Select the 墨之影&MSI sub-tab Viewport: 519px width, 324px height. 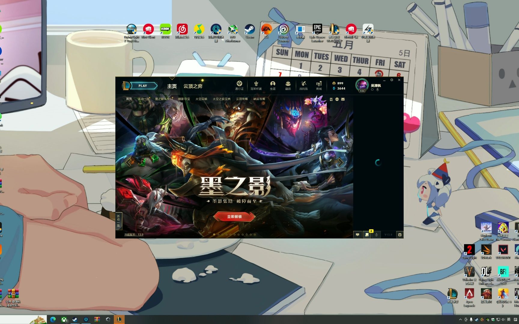(164, 99)
